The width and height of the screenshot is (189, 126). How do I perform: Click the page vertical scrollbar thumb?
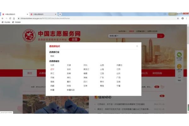click(x=188, y=35)
